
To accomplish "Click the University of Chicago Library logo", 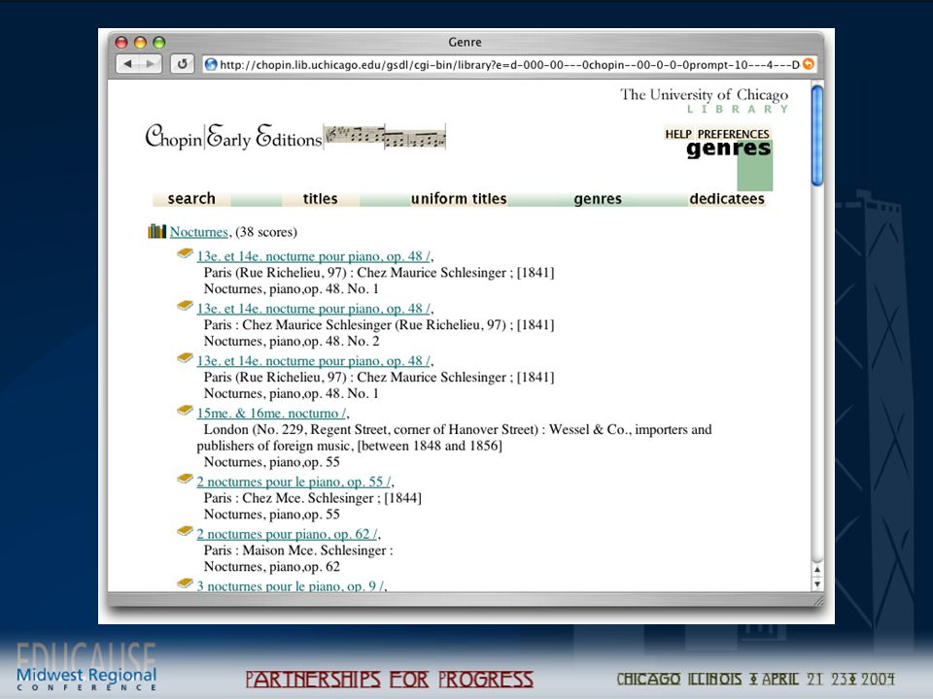I will click(704, 100).
